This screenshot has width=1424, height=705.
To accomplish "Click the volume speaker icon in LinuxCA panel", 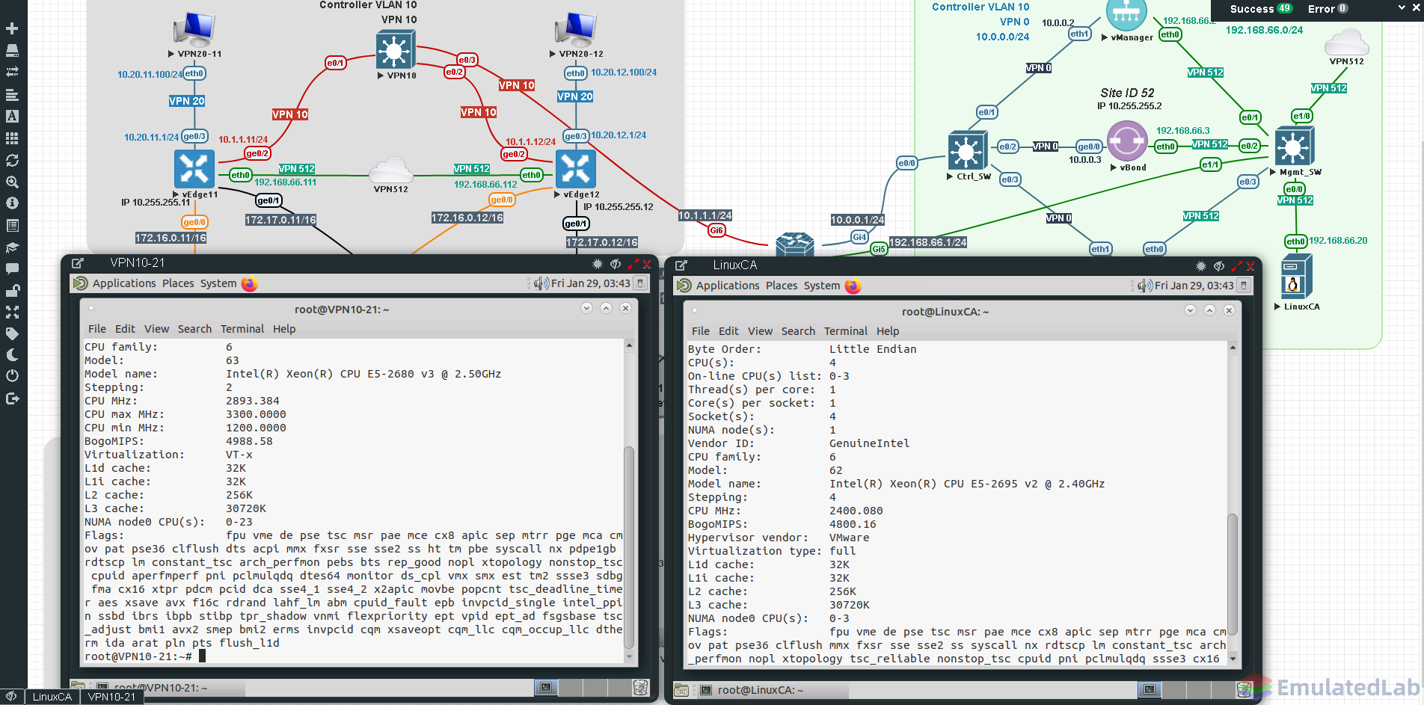I will click(1145, 286).
